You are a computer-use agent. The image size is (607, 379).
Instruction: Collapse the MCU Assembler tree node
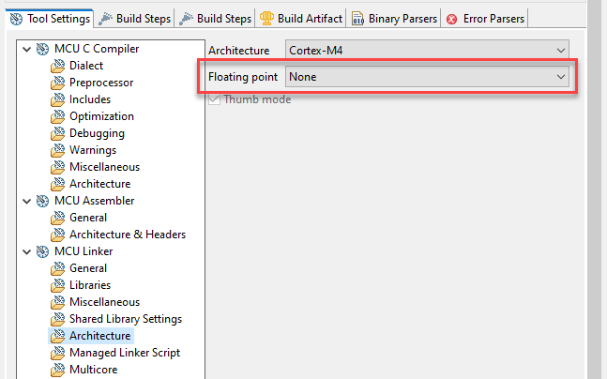coord(27,201)
